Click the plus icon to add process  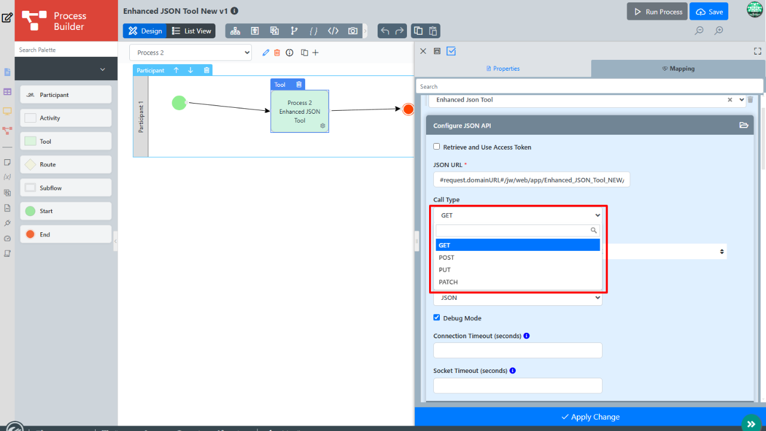[x=315, y=53]
